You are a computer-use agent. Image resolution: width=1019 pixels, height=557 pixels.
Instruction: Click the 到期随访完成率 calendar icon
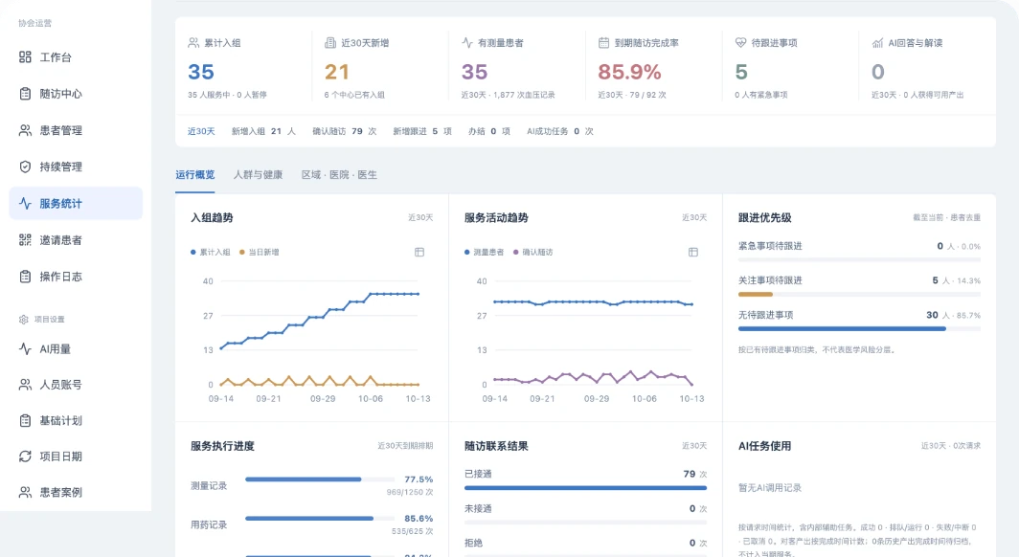[x=603, y=43]
